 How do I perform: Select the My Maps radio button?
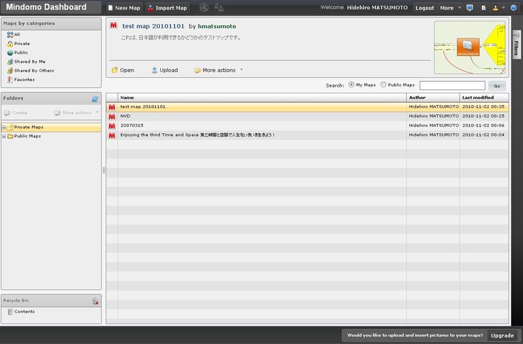click(351, 85)
